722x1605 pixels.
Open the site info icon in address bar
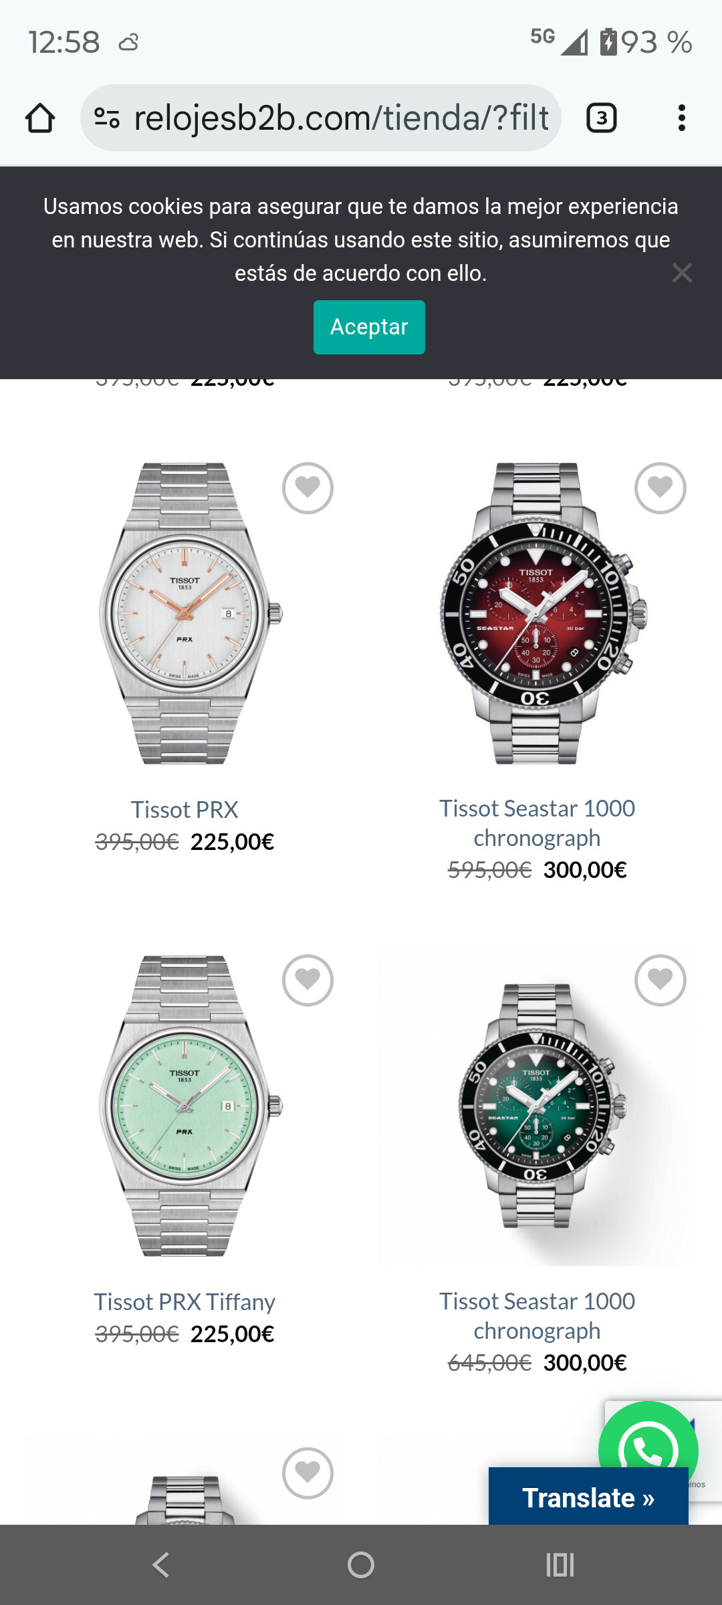pyautogui.click(x=107, y=118)
